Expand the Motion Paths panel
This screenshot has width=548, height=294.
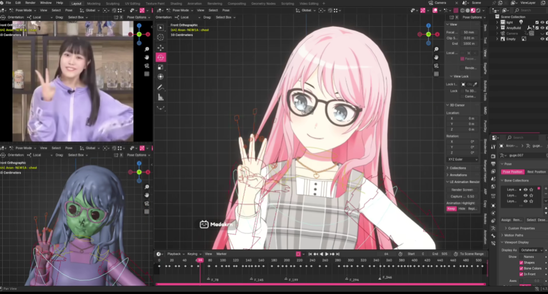(514, 235)
